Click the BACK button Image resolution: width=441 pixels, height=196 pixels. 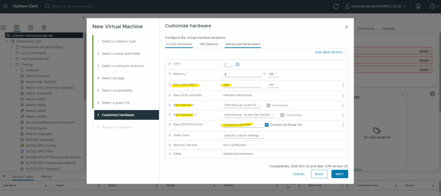coord(319,174)
